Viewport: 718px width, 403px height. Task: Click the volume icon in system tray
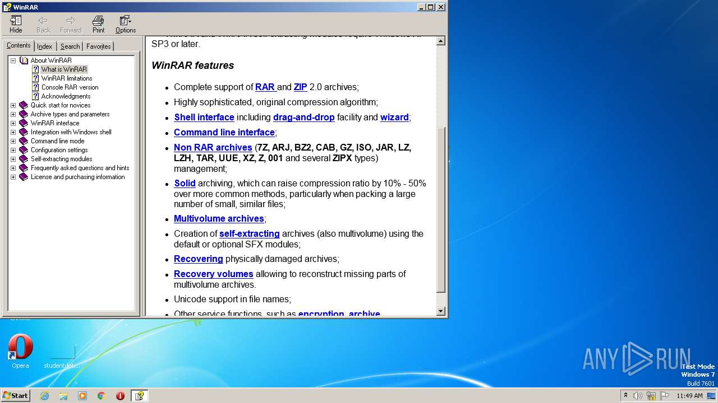click(637, 396)
